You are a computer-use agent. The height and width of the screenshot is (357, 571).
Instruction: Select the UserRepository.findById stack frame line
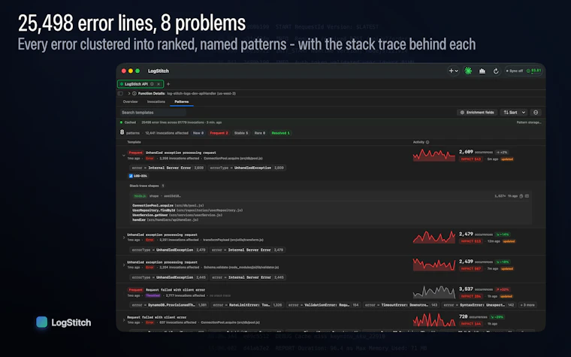[x=187, y=210]
